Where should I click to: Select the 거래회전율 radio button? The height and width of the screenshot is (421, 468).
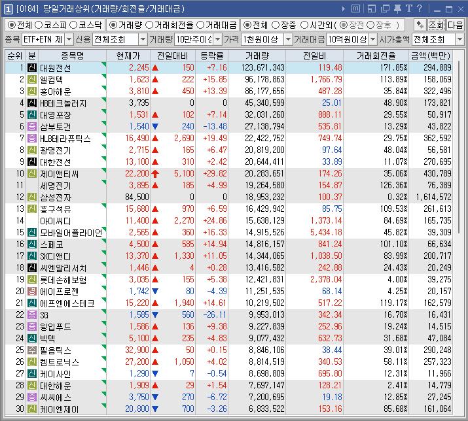(x=149, y=25)
